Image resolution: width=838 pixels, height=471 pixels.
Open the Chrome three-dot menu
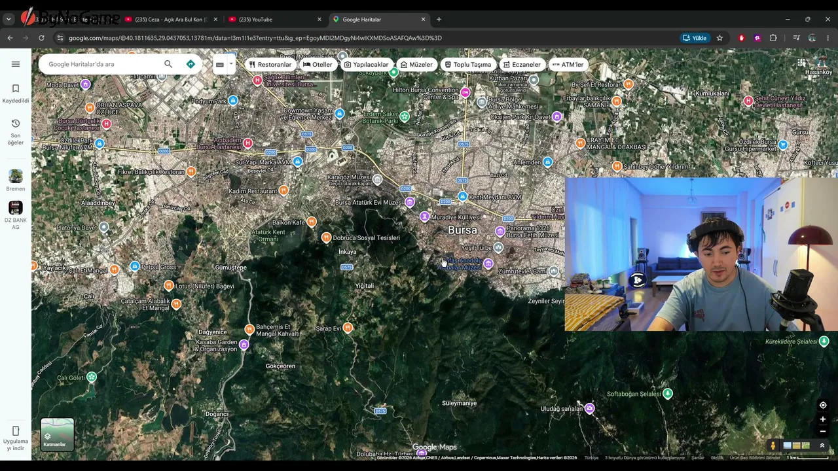pyautogui.click(x=828, y=38)
